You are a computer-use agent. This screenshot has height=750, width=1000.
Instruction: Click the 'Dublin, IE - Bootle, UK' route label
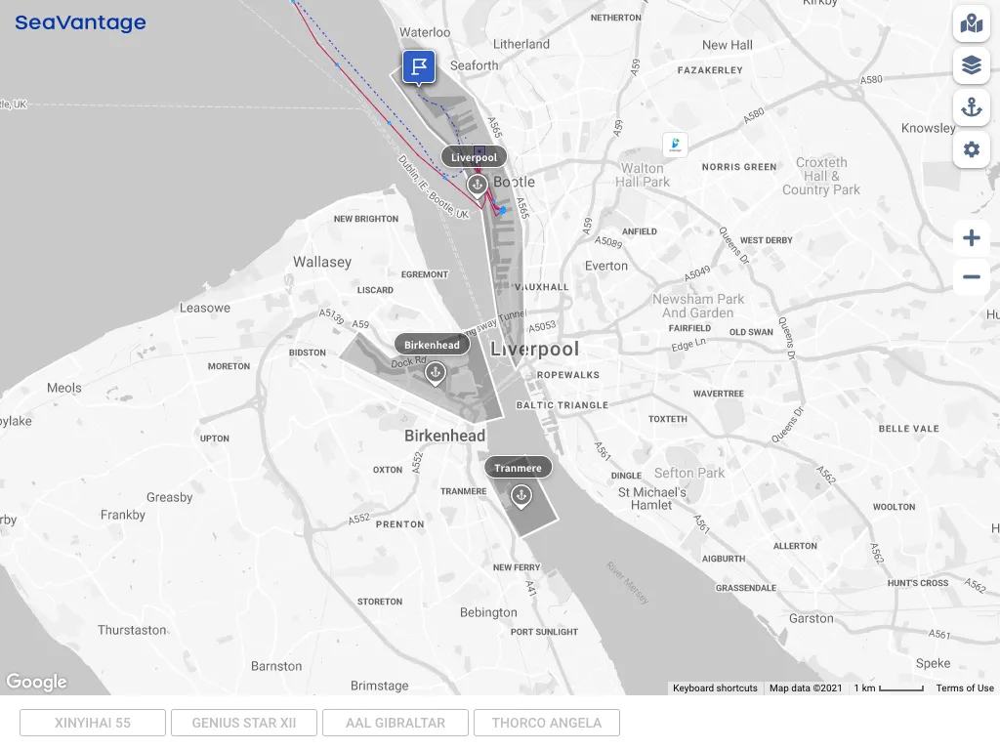click(434, 187)
